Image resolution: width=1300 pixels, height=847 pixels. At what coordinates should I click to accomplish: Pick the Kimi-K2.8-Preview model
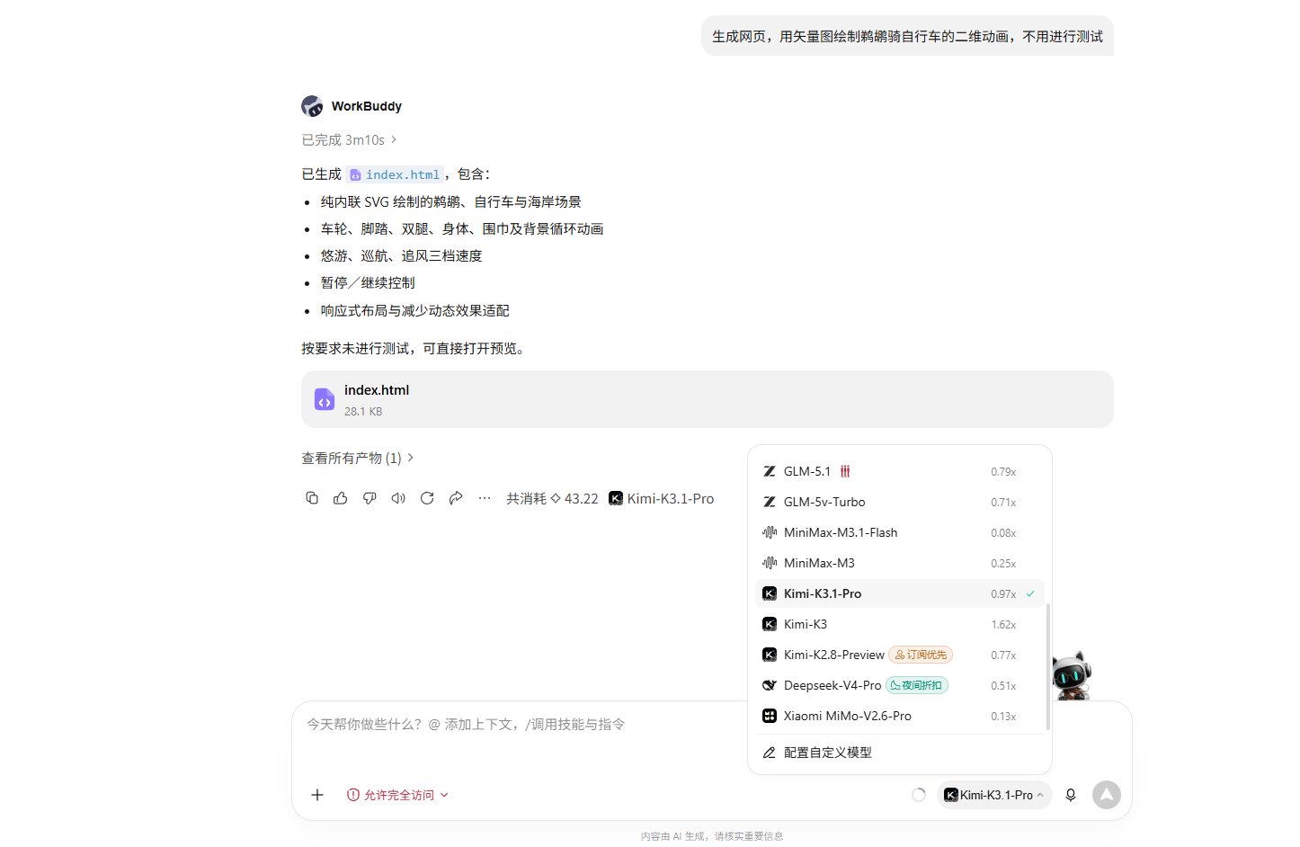click(x=900, y=655)
